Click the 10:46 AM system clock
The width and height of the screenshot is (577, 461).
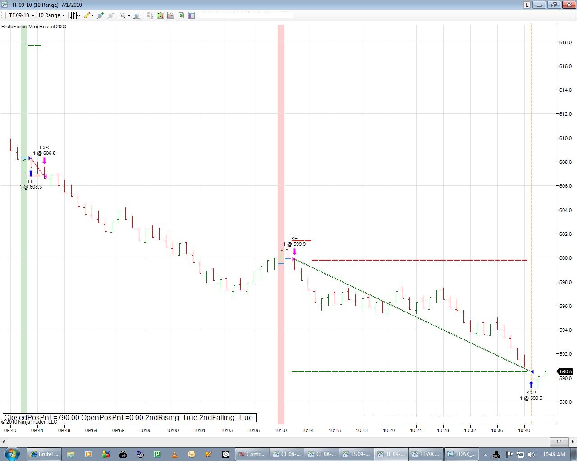click(x=554, y=454)
